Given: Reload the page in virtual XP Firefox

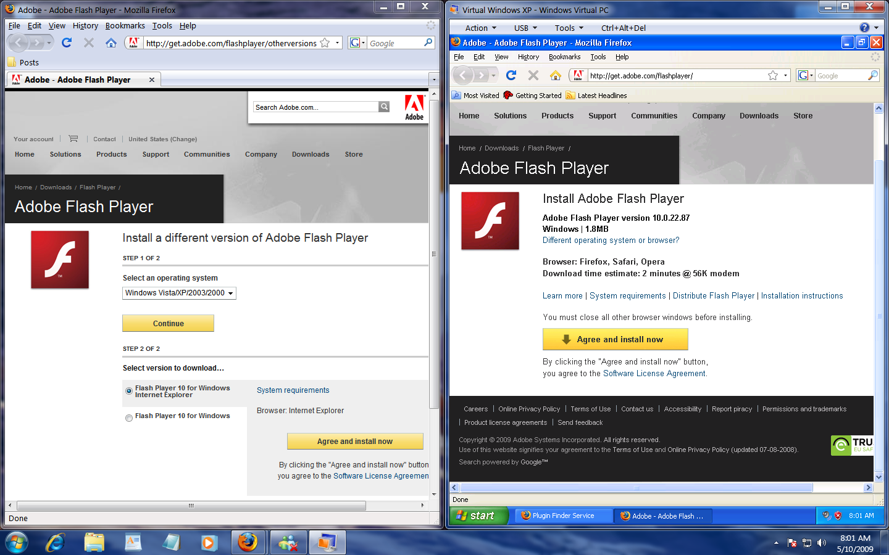Looking at the screenshot, I should (x=511, y=75).
